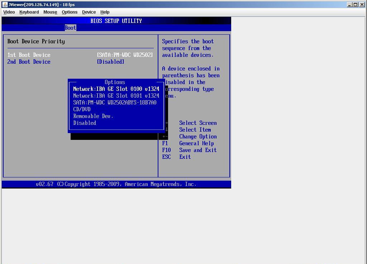367x264 pixels.
Task: Choose Network:IBA GE Slot 0100 option
Action: pyautogui.click(x=116, y=89)
